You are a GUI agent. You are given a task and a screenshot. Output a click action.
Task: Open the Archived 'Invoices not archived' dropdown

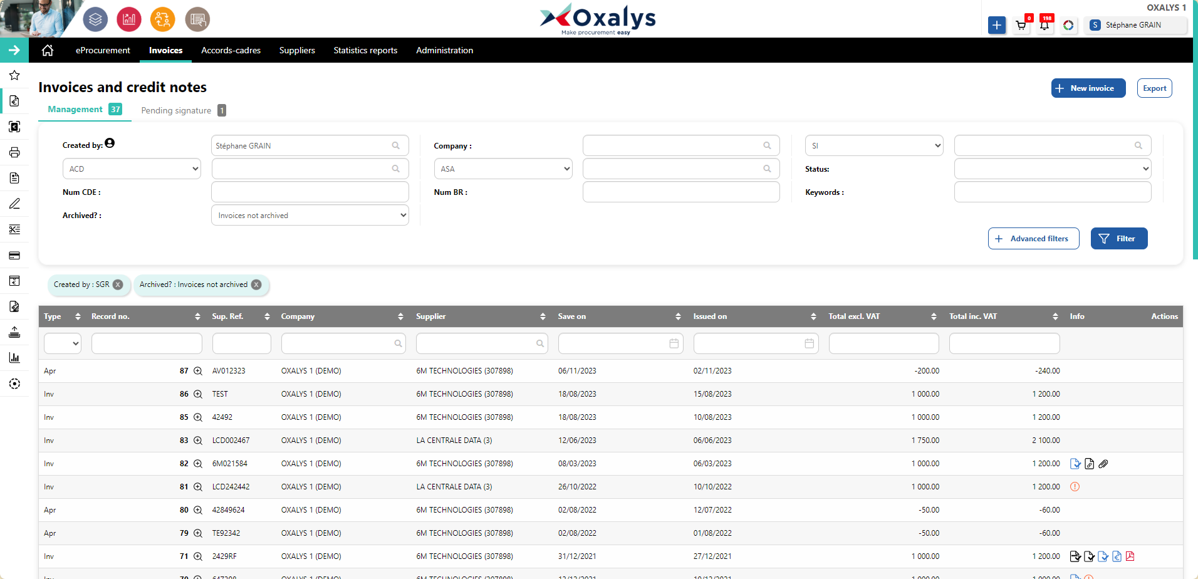pyautogui.click(x=310, y=215)
